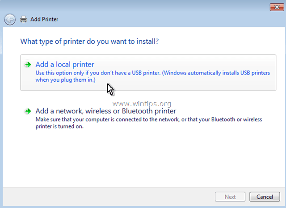
Task: Click the Cancel button
Action: [265, 197]
